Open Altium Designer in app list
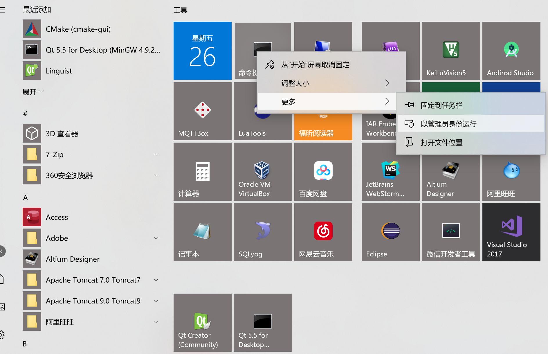The height and width of the screenshot is (354, 548). click(x=91, y=259)
